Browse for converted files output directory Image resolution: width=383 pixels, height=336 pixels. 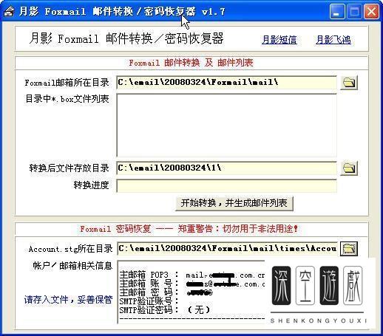349,168
